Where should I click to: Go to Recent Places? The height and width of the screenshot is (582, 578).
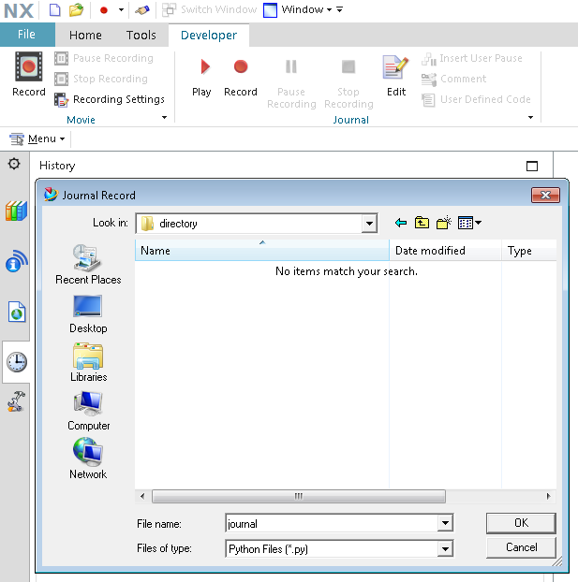coord(88,264)
